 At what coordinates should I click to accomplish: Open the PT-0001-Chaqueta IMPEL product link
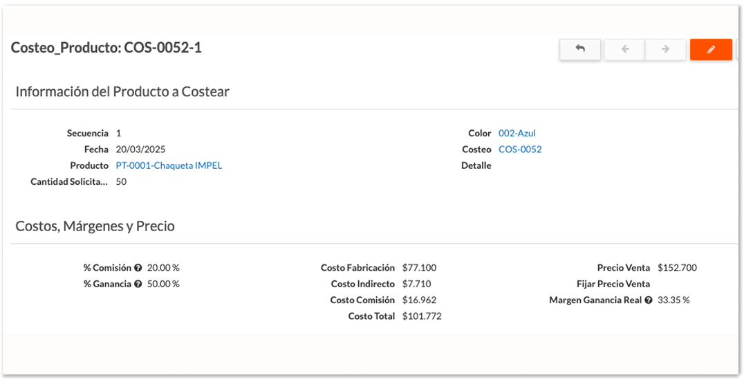(x=169, y=165)
